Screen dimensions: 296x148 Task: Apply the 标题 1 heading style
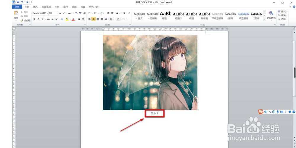165,16
